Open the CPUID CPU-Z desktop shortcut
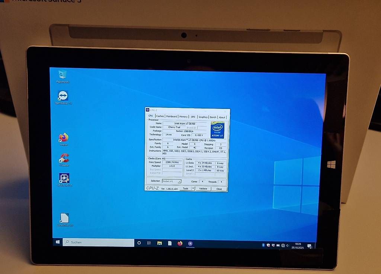381x274 pixels. click(64, 180)
